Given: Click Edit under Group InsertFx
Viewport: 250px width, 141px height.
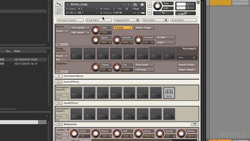Looking at the screenshot, I should pyautogui.click(x=62, y=60).
